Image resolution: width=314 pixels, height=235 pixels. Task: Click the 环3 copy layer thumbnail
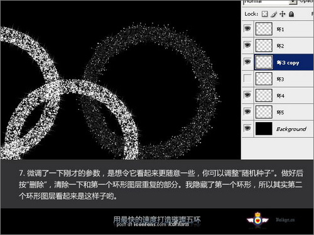point(264,62)
